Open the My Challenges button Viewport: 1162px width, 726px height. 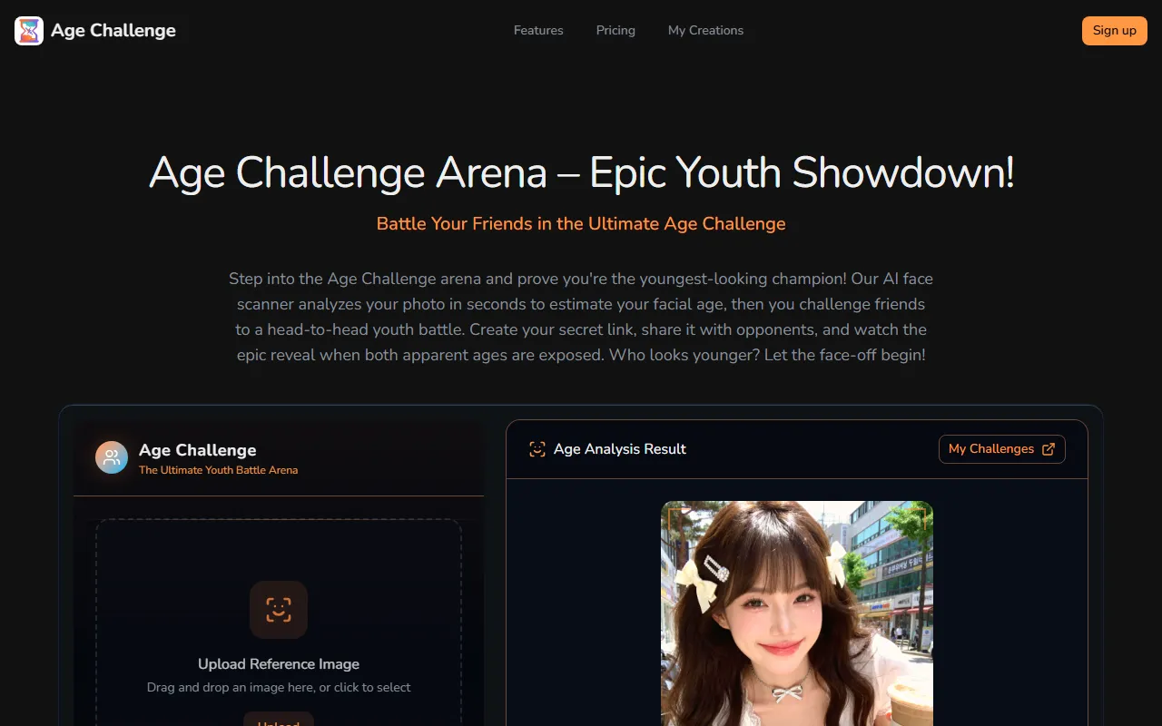pyautogui.click(x=1002, y=449)
